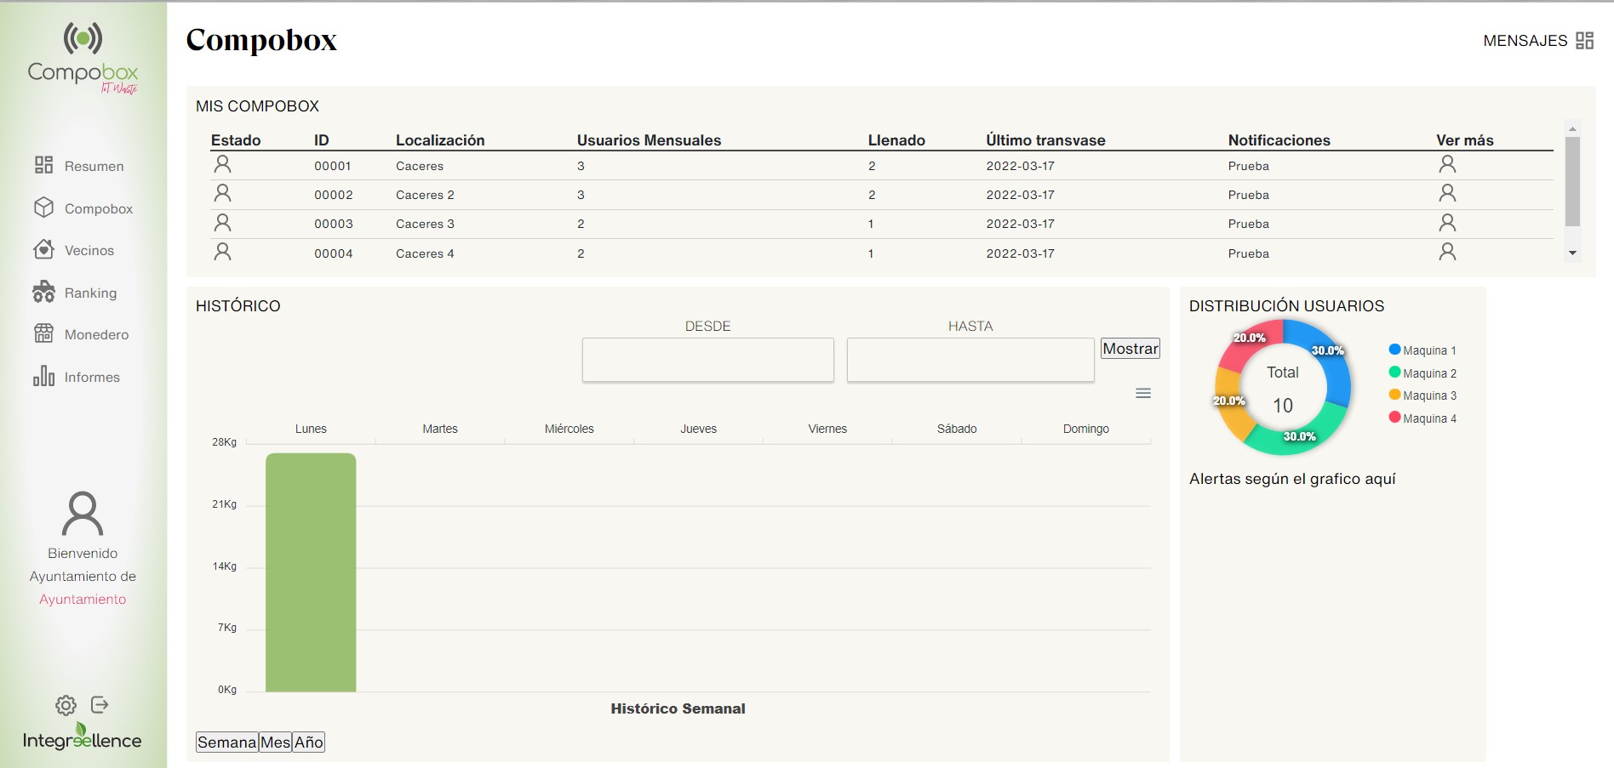Hide Maquina 4 in donut legend
Image resolution: width=1614 pixels, height=768 pixels.
point(1422,418)
